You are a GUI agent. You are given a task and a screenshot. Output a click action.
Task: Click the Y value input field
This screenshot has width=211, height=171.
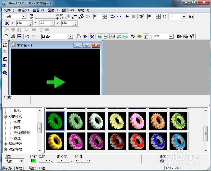(45, 23)
